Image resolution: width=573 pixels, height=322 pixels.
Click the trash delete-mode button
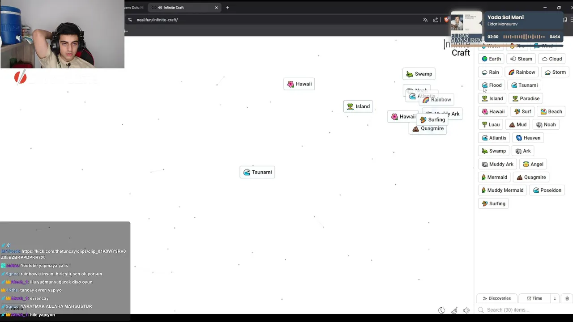567,298
